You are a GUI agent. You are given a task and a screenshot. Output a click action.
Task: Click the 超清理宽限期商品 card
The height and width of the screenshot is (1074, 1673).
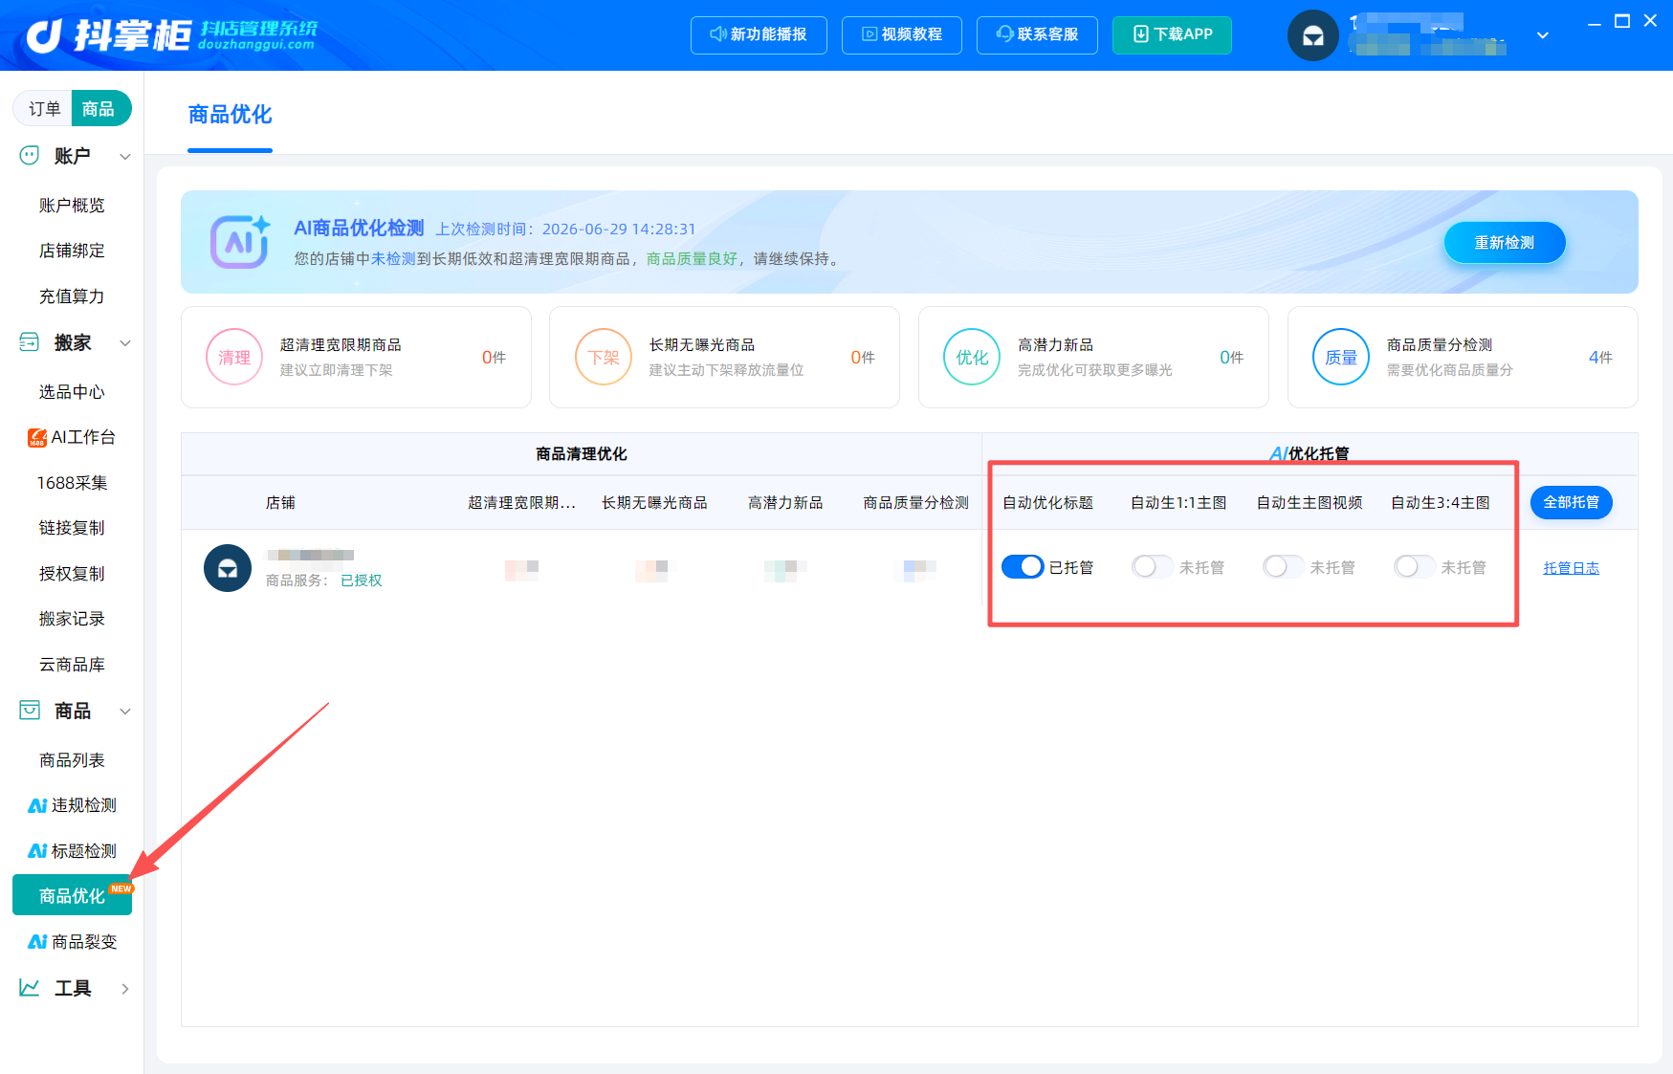click(356, 357)
